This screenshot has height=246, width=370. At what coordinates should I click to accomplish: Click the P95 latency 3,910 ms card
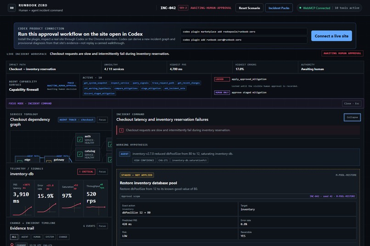pyautogui.click(x=22, y=198)
